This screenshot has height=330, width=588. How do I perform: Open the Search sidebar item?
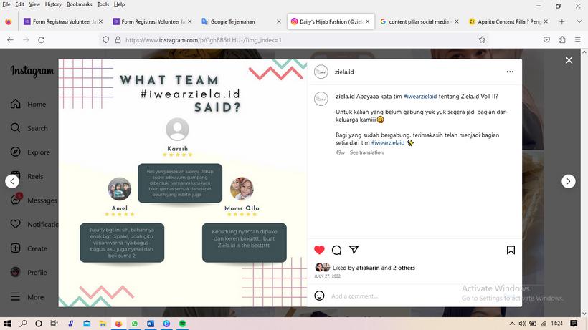(29, 128)
